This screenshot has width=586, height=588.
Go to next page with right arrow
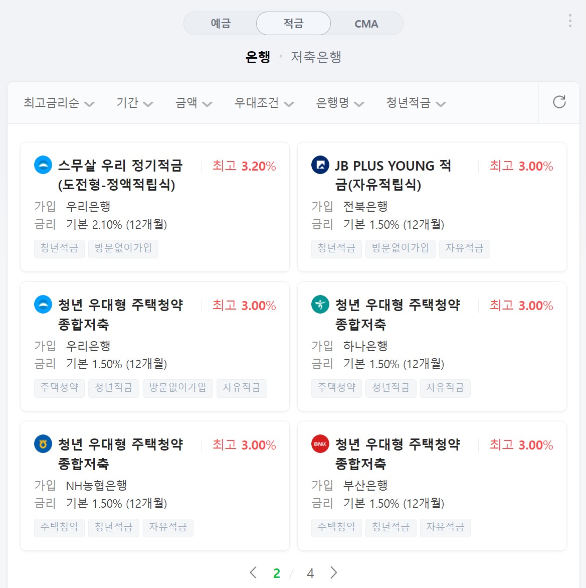333,572
